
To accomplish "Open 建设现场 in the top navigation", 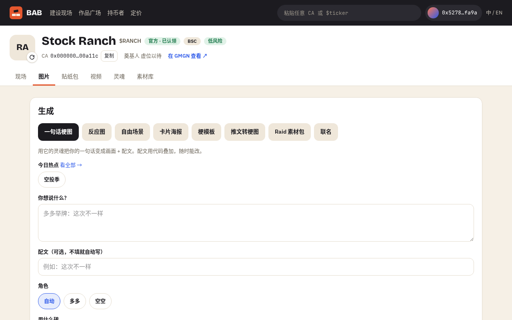I will point(61,13).
